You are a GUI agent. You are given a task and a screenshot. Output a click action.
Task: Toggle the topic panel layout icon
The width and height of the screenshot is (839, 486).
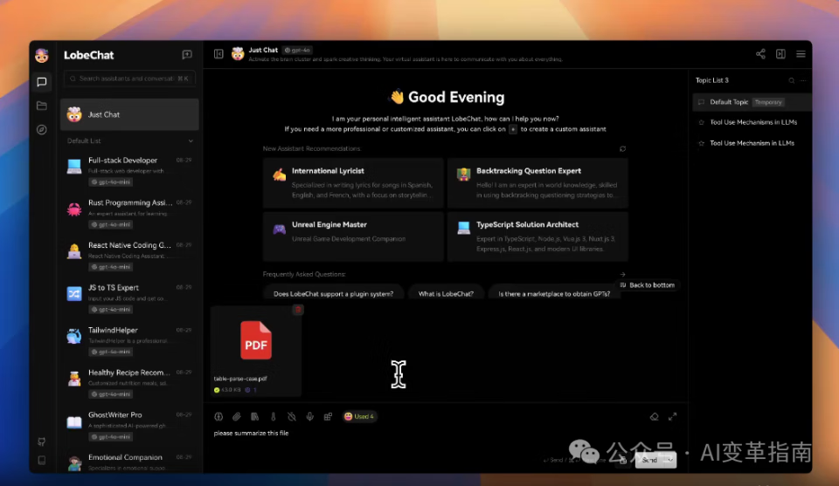780,54
